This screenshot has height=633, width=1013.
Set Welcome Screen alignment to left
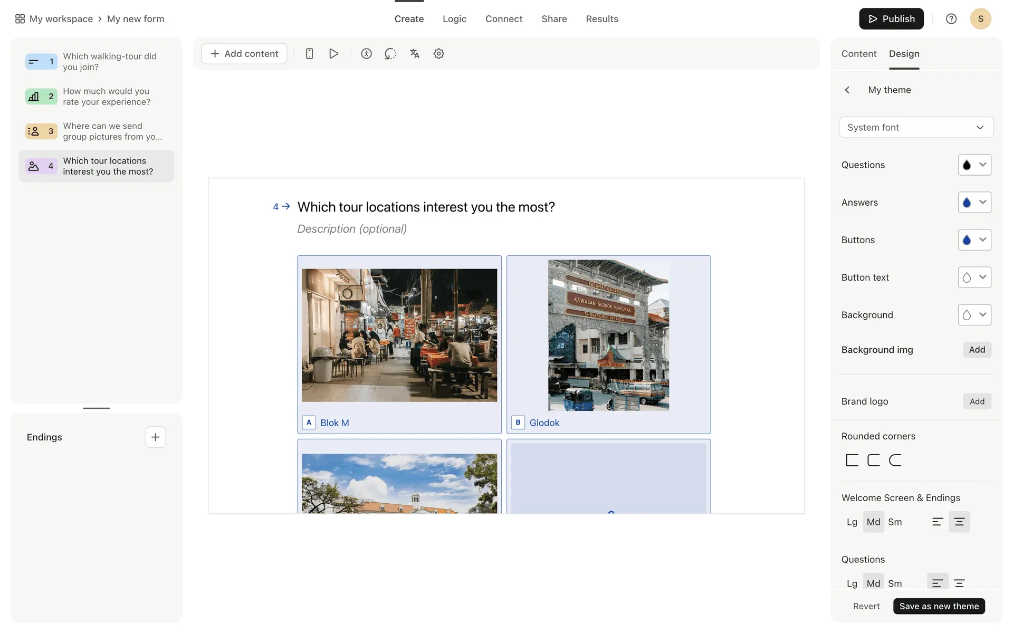click(937, 522)
